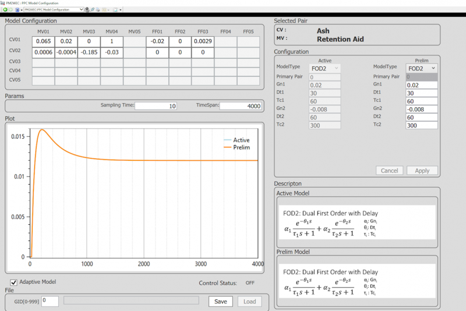Click the TimeSpan field showing 4000
This screenshot has width=466, height=311.
click(x=241, y=106)
